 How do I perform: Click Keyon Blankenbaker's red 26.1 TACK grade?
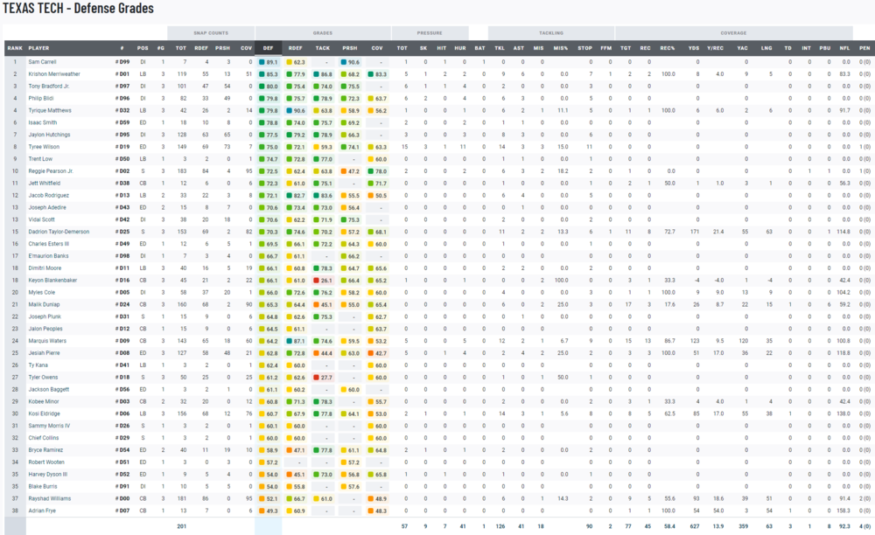click(324, 280)
